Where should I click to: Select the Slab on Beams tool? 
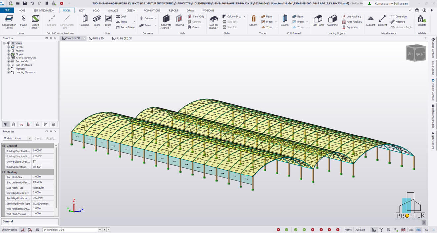[x=213, y=22]
